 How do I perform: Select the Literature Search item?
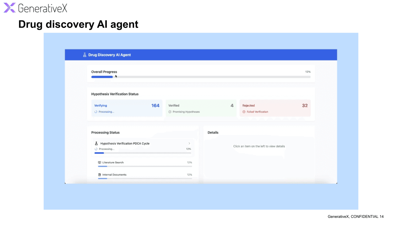click(145, 164)
